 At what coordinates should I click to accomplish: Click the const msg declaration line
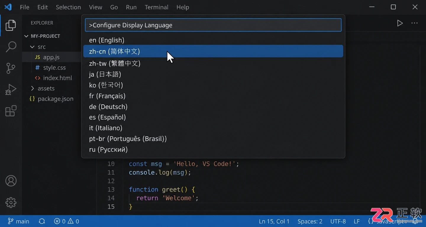(x=184, y=164)
